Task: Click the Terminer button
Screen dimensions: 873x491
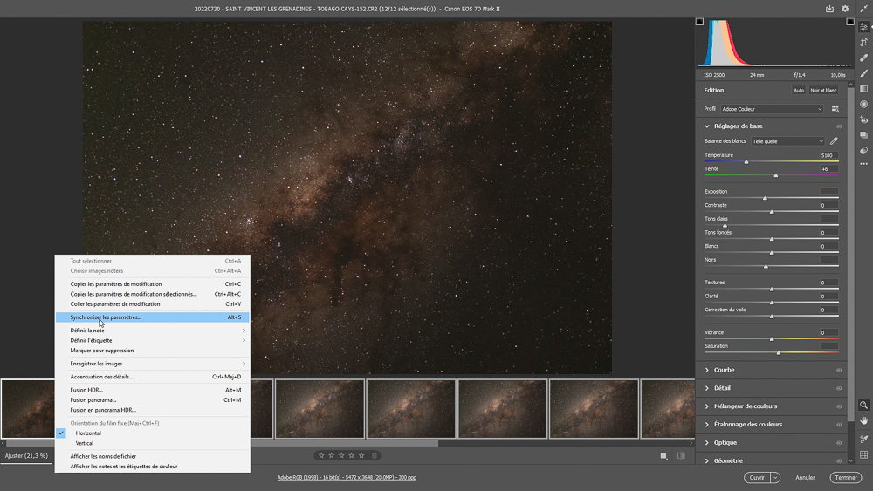Action: tap(846, 478)
